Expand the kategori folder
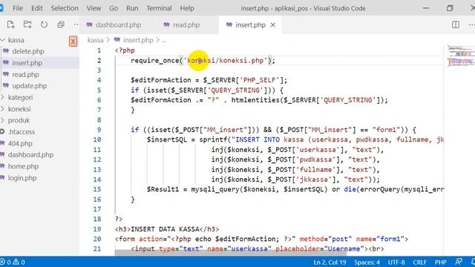475x267 pixels. pyautogui.click(x=2, y=97)
